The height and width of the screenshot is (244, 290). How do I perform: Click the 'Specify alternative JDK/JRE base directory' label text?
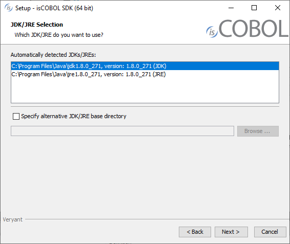tap(74, 116)
